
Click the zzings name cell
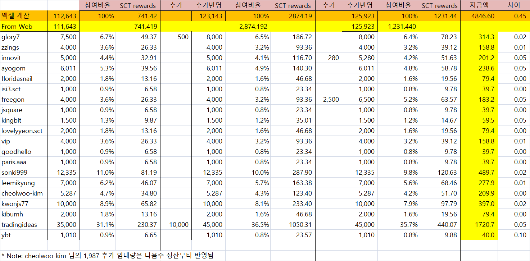pos(24,47)
